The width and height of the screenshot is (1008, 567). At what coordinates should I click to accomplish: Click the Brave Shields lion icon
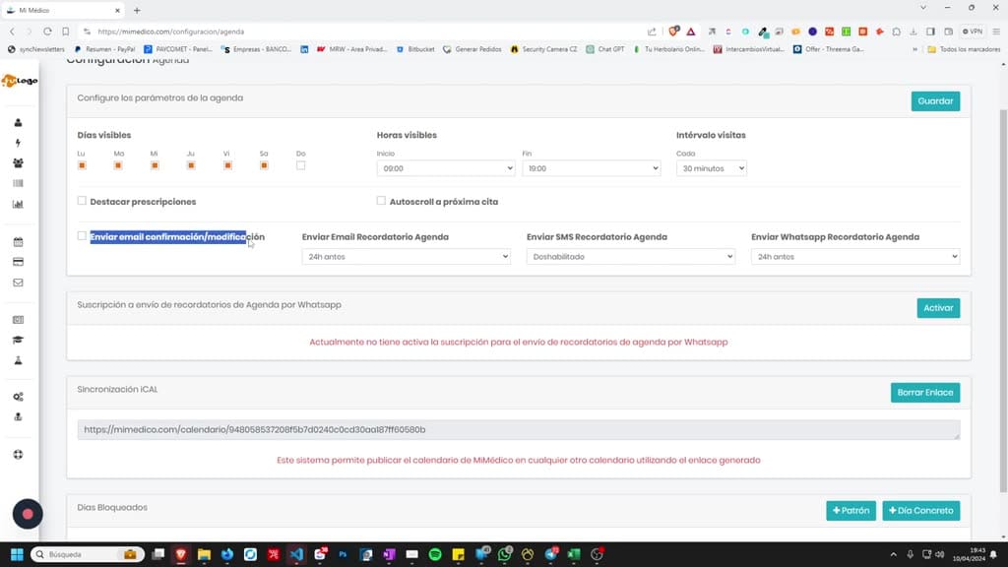tap(673, 31)
